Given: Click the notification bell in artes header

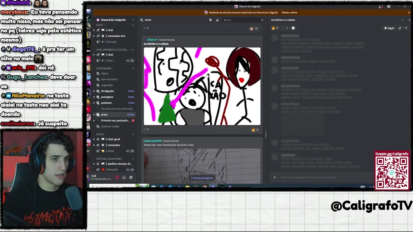Looking at the screenshot, I should (x=210, y=20).
